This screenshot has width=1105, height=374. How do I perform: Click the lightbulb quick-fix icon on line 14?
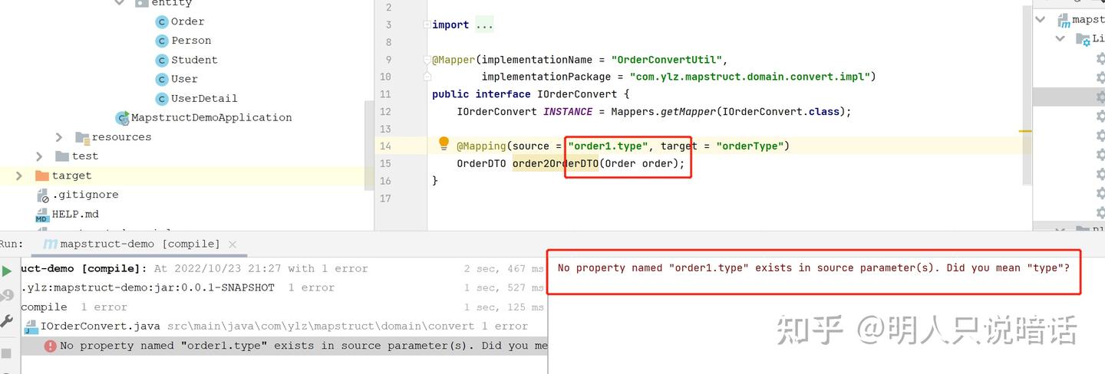click(444, 143)
